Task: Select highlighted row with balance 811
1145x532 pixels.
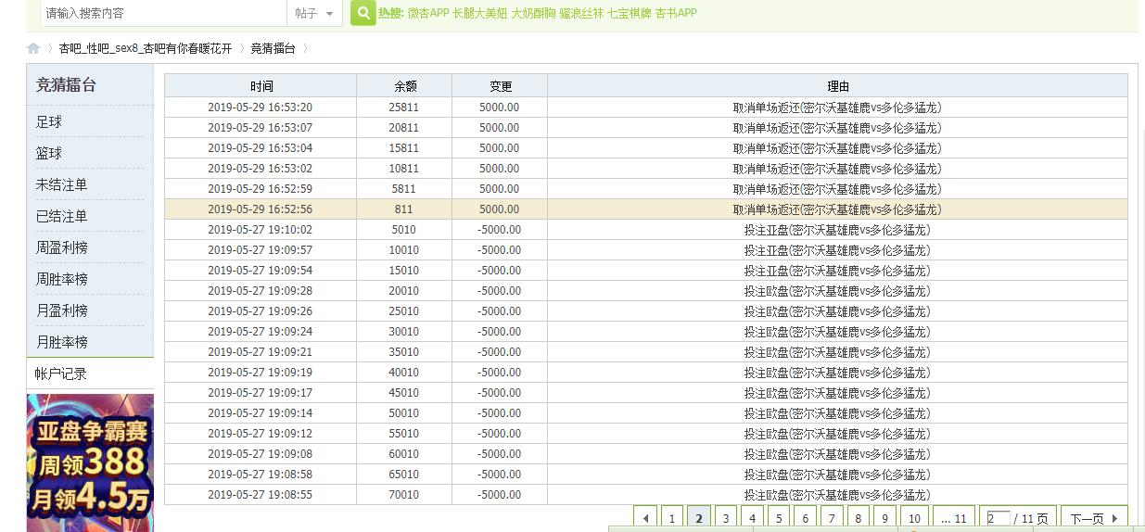Action: pyautogui.click(x=646, y=209)
